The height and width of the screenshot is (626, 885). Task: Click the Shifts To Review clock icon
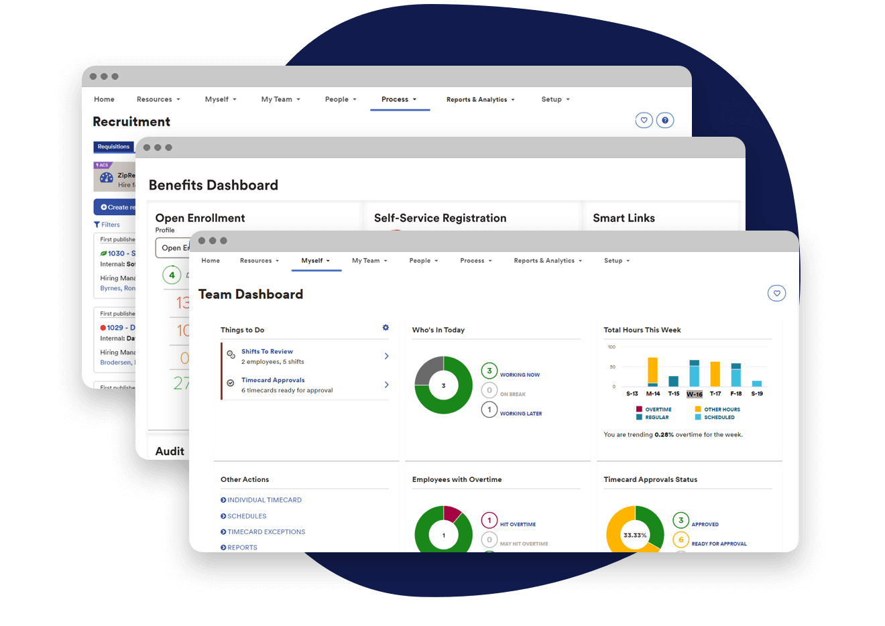coord(231,353)
